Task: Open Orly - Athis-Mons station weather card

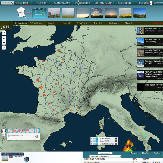Action: [39, 13]
